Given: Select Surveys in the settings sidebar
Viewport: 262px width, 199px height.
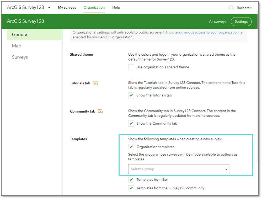Looking at the screenshot, I should pyautogui.click(x=20, y=57).
